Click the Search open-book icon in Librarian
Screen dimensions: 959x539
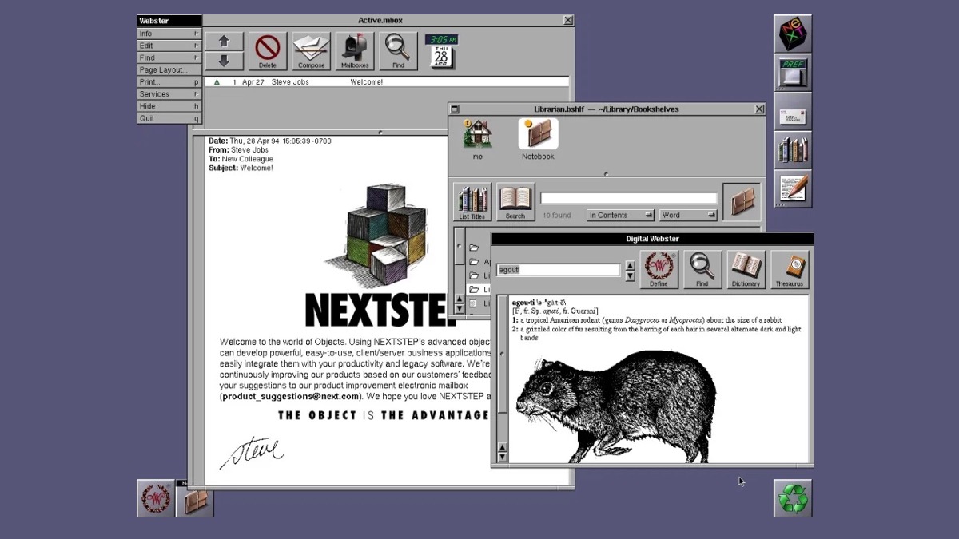[515, 202]
